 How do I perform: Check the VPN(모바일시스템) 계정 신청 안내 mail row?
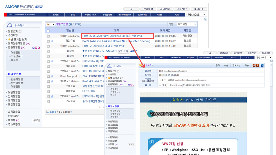48,36
